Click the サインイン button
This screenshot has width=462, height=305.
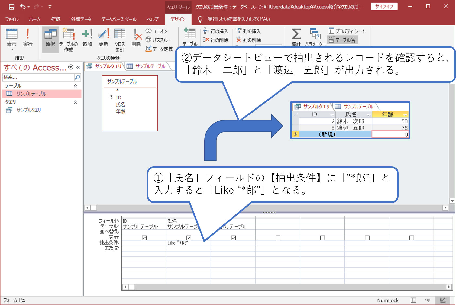(384, 7)
